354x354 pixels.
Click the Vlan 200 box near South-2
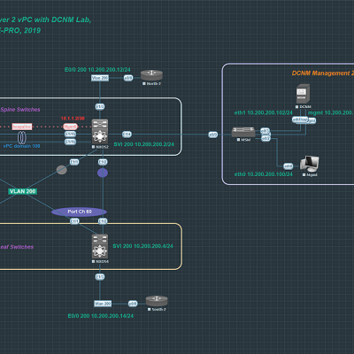[103, 304]
